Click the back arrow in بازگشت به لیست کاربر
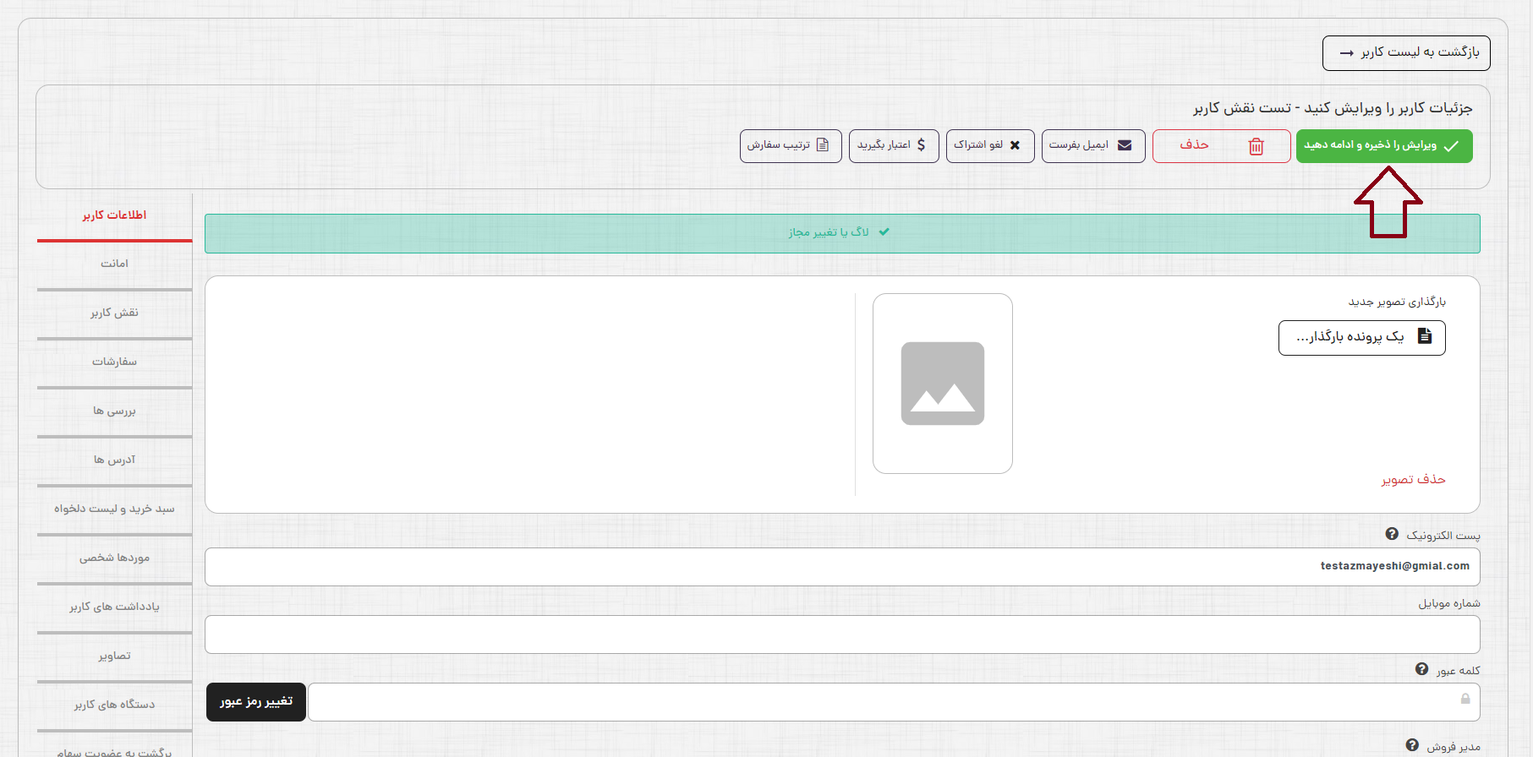This screenshot has height=757, width=1533. (x=1347, y=53)
